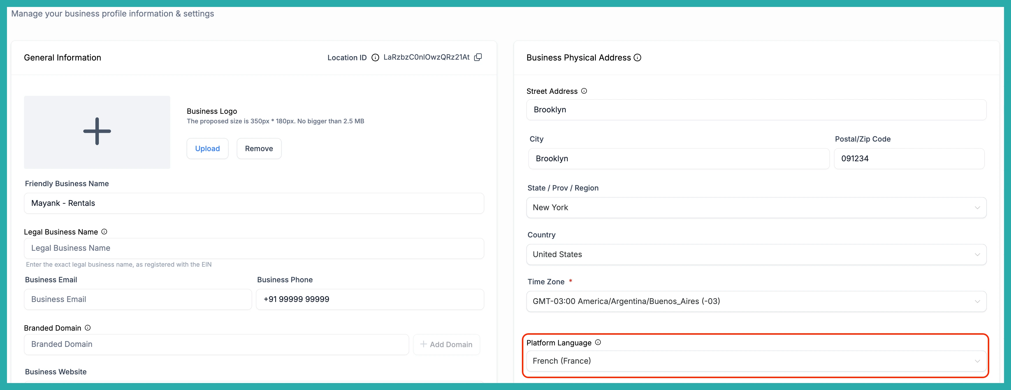Click the Branded Domain text field

[x=216, y=345]
